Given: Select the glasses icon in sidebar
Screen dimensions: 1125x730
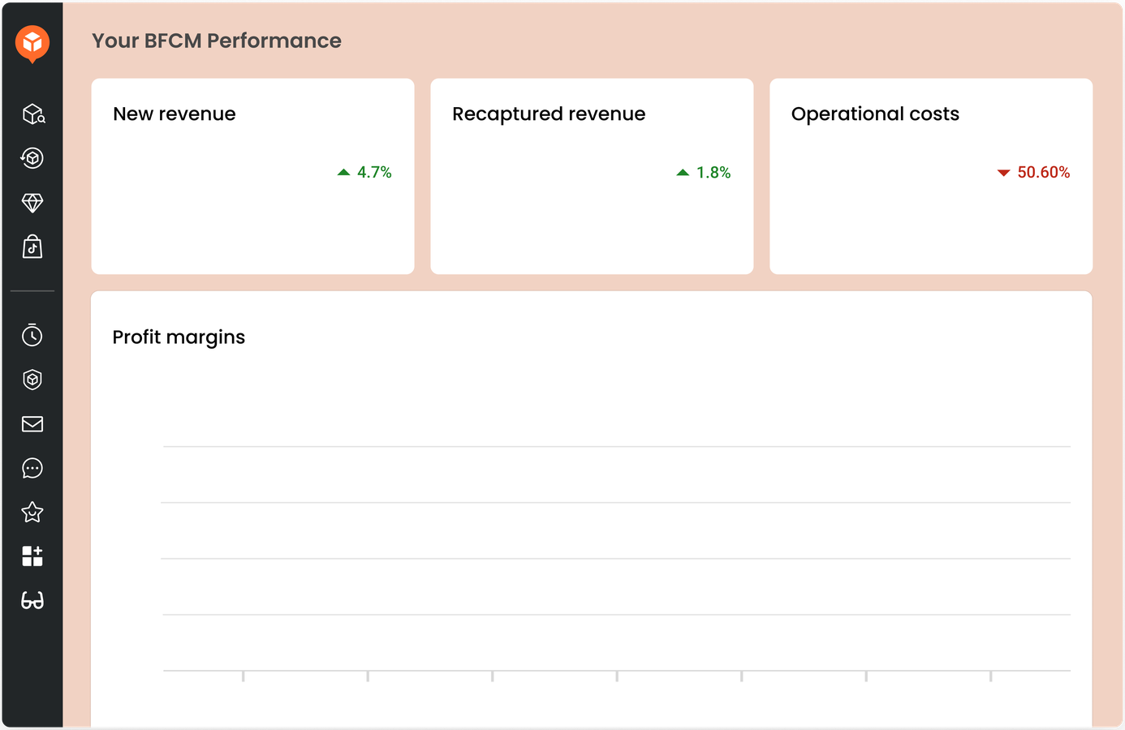Looking at the screenshot, I should click(32, 601).
